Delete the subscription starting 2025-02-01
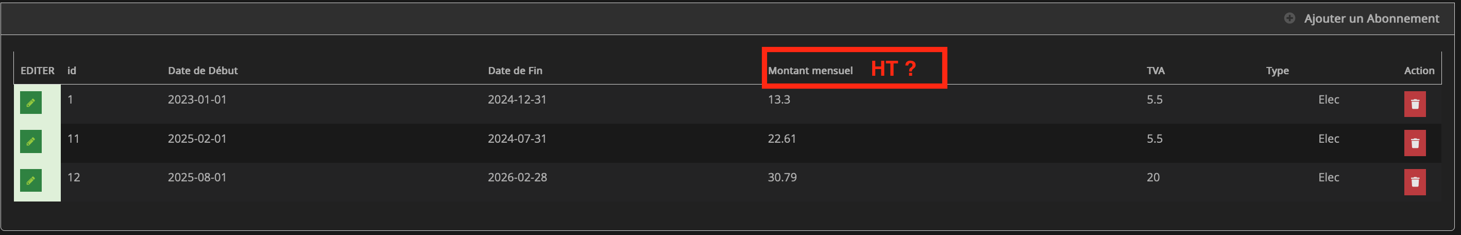This screenshot has height=235, width=1461. [1415, 143]
